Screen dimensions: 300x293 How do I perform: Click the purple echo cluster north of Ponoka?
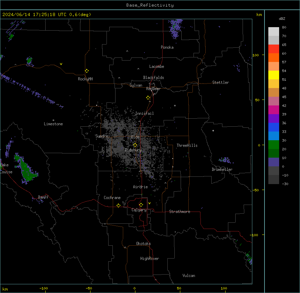pos(175,28)
